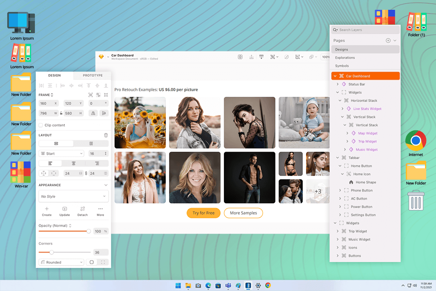Image resolution: width=436 pixels, height=291 pixels.
Task: Toggle the width-height lock icon
Action: 61,113
